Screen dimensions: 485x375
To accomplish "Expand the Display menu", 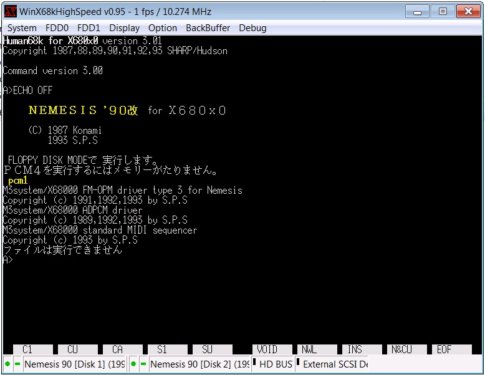I will point(125,28).
